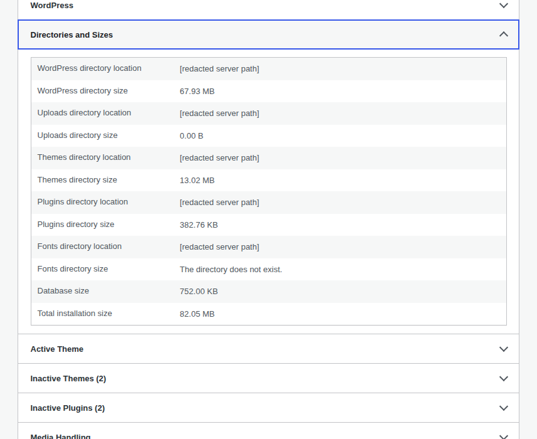Click redacted path in WordPress directory location row
The height and width of the screenshot is (439, 537).
click(x=219, y=69)
